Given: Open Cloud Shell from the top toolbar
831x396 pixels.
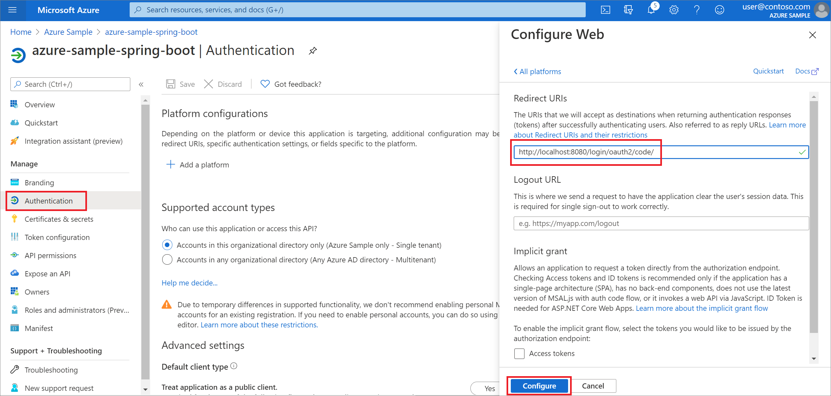Looking at the screenshot, I should coord(606,10).
